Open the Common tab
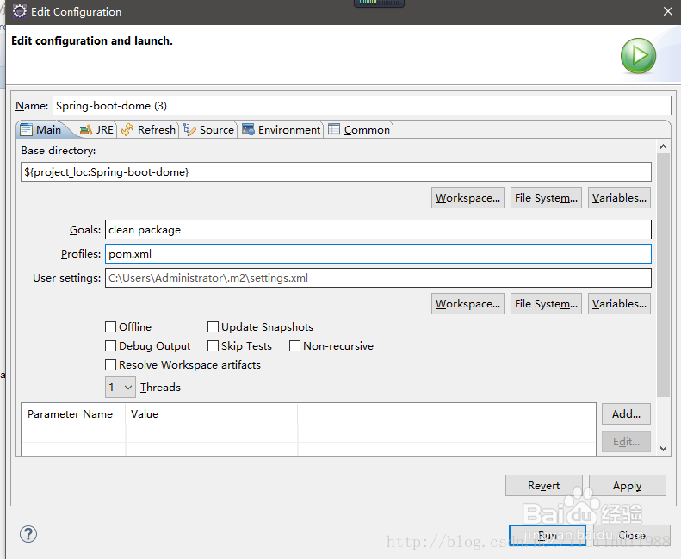The width and height of the screenshot is (681, 559). pos(359,129)
